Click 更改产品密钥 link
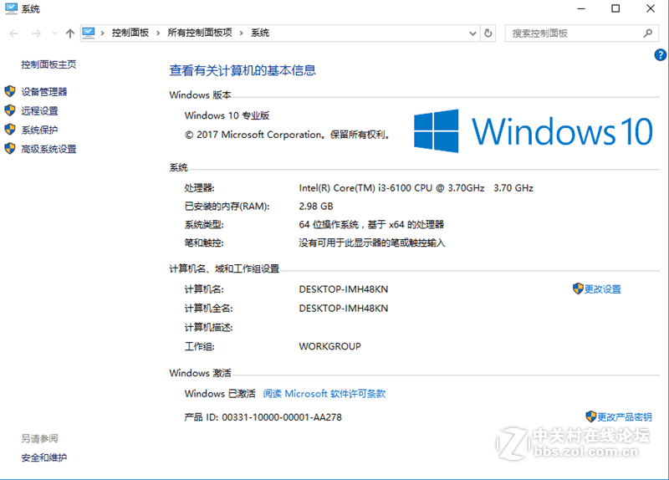Viewport: 669px width, 480px height. [624, 417]
